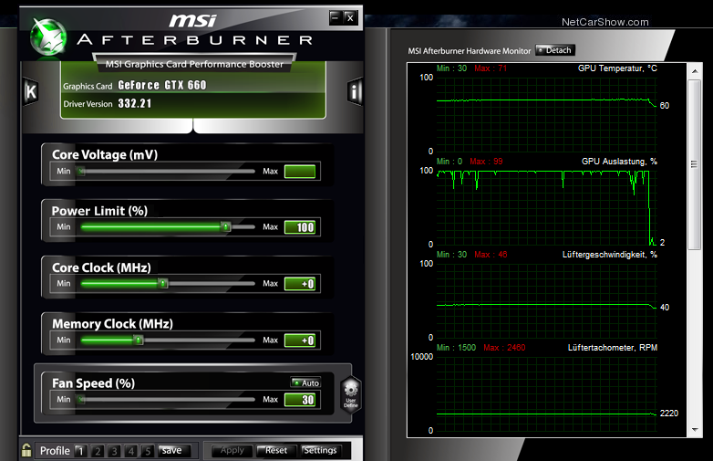Viewport: 713px width, 461px height.
Task: Click the Reset button
Action: (x=276, y=451)
